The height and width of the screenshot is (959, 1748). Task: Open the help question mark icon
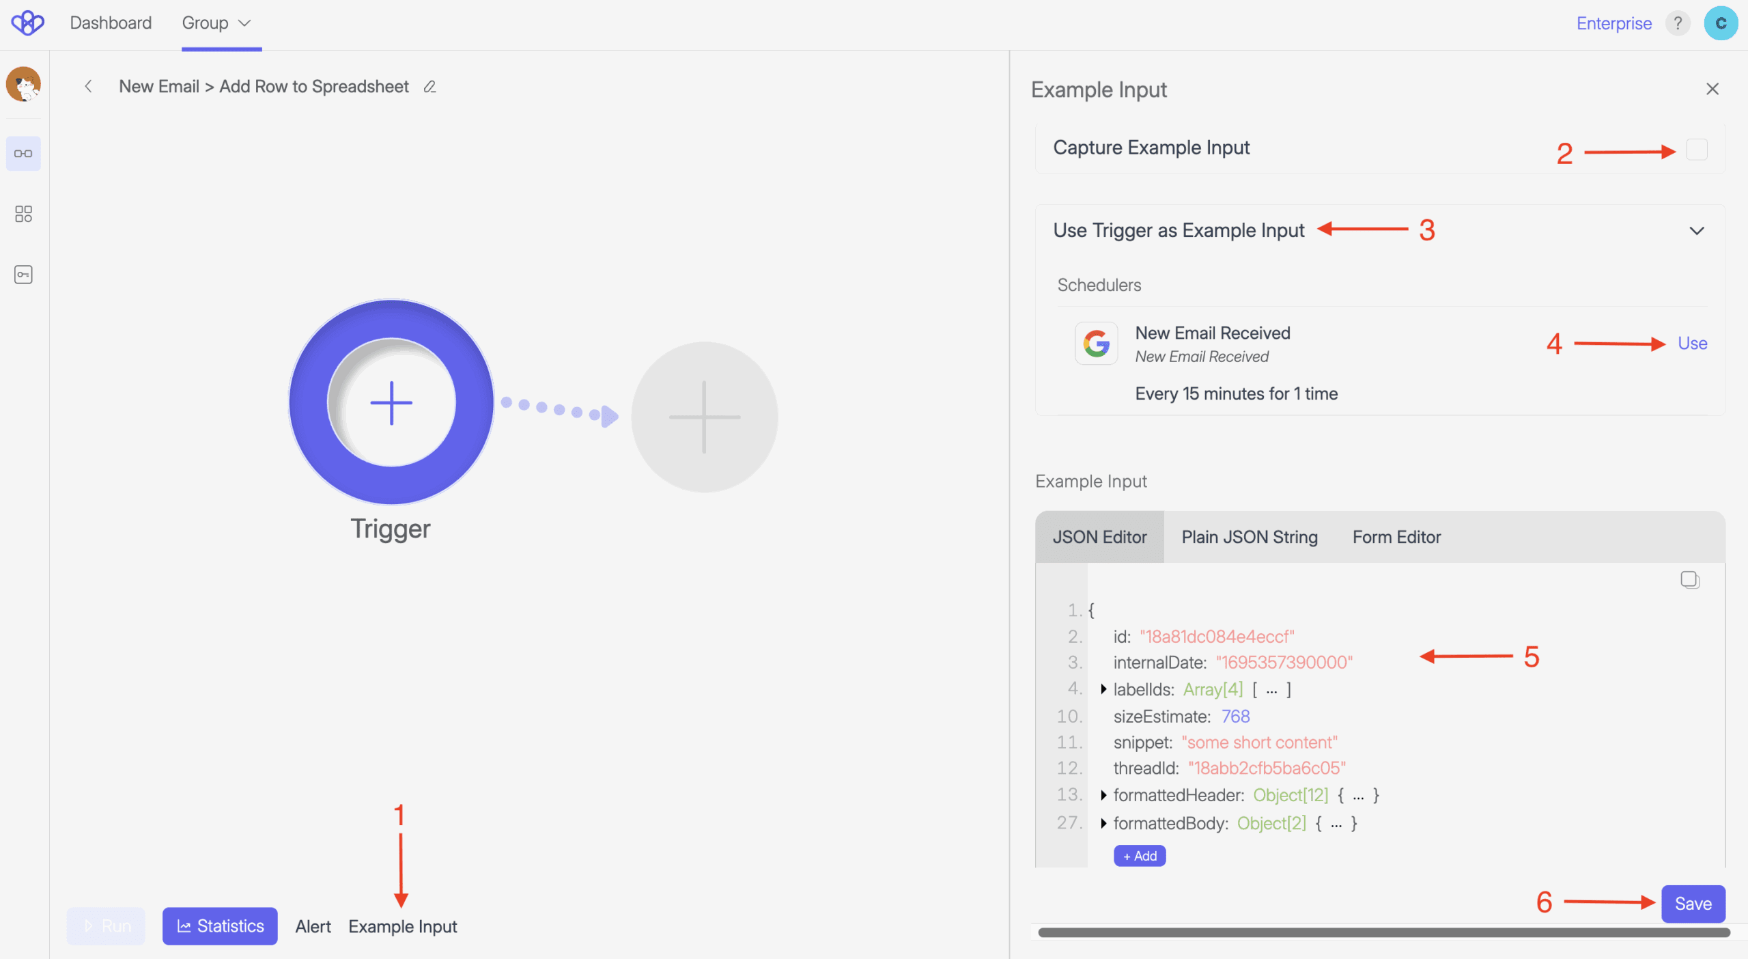point(1677,23)
